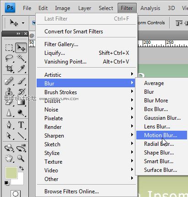
Task: Open the foreground color swatch
Action: (11, 173)
